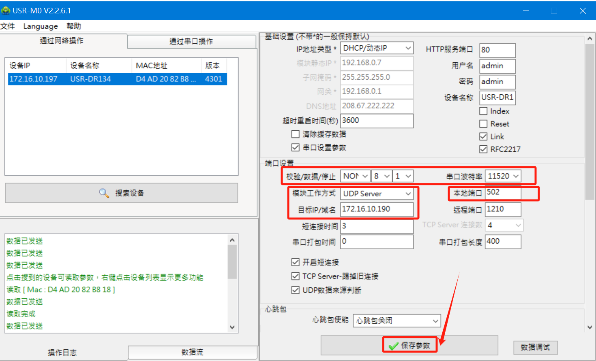
Task: Click the 设备名称 column header
Action: (x=99, y=66)
